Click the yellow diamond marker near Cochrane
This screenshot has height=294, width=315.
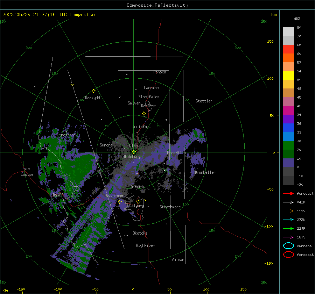pyautogui.click(x=120, y=202)
